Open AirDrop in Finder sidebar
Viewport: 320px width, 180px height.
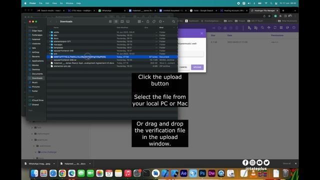click(35, 52)
